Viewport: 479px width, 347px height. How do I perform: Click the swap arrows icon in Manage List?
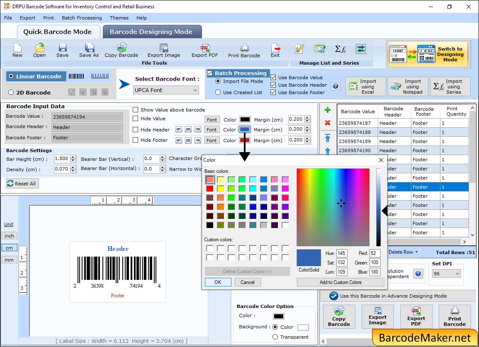tap(360, 49)
